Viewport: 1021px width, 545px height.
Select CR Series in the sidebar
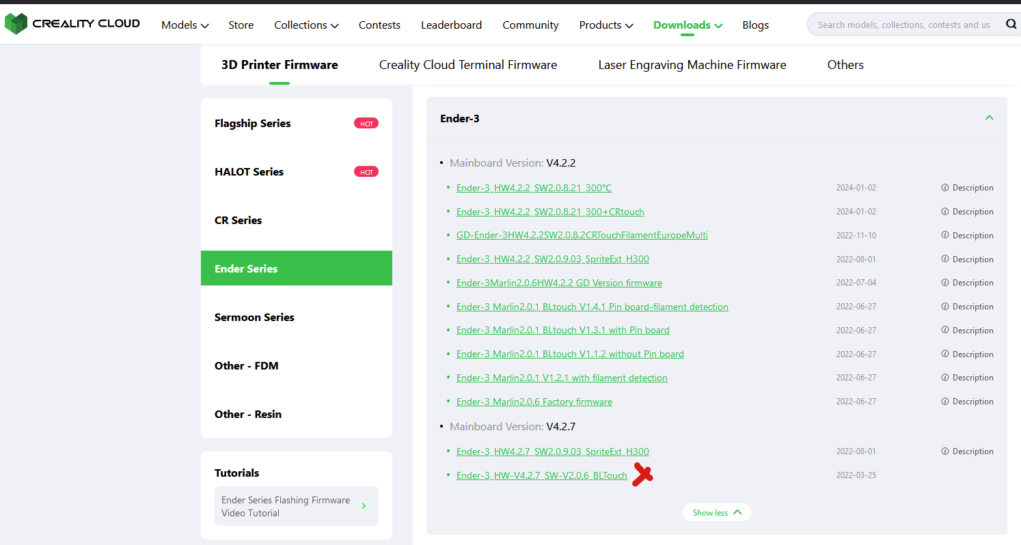pos(297,221)
